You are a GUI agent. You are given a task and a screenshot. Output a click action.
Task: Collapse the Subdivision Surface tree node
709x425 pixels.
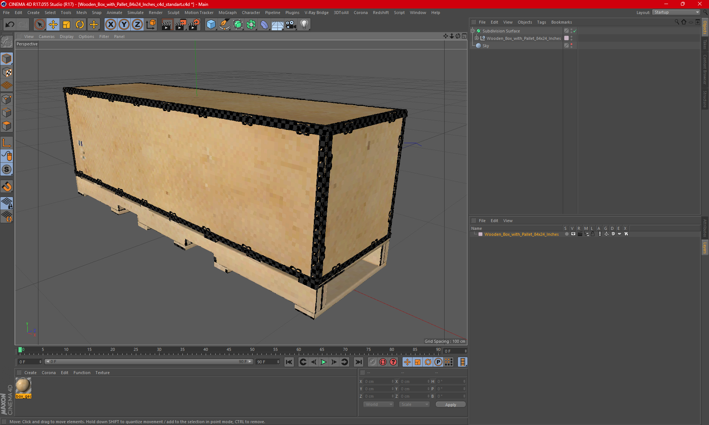tap(473, 31)
